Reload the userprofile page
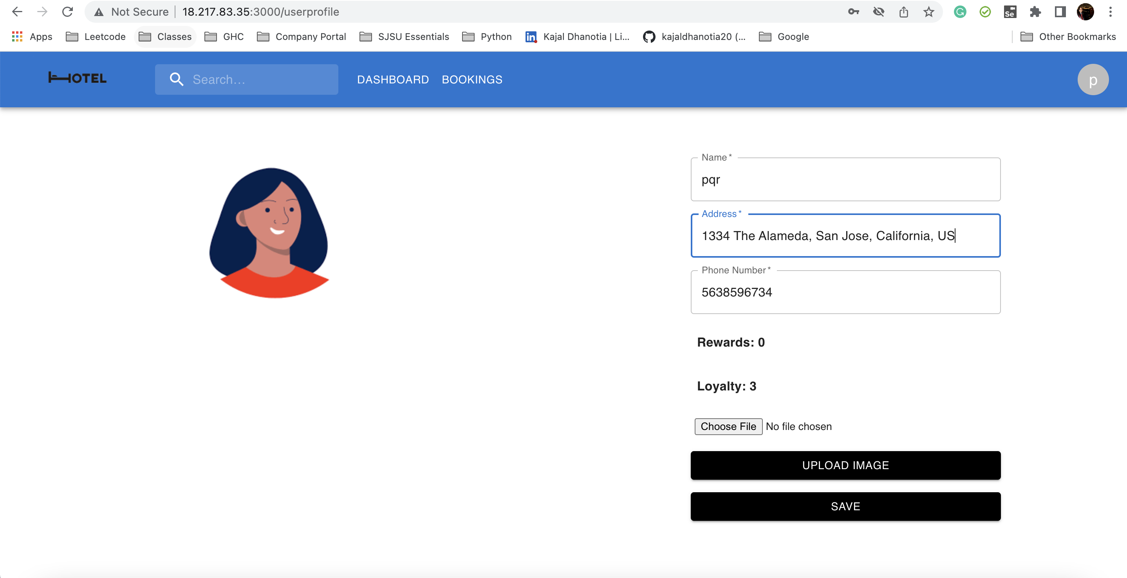The image size is (1127, 578). (68, 12)
